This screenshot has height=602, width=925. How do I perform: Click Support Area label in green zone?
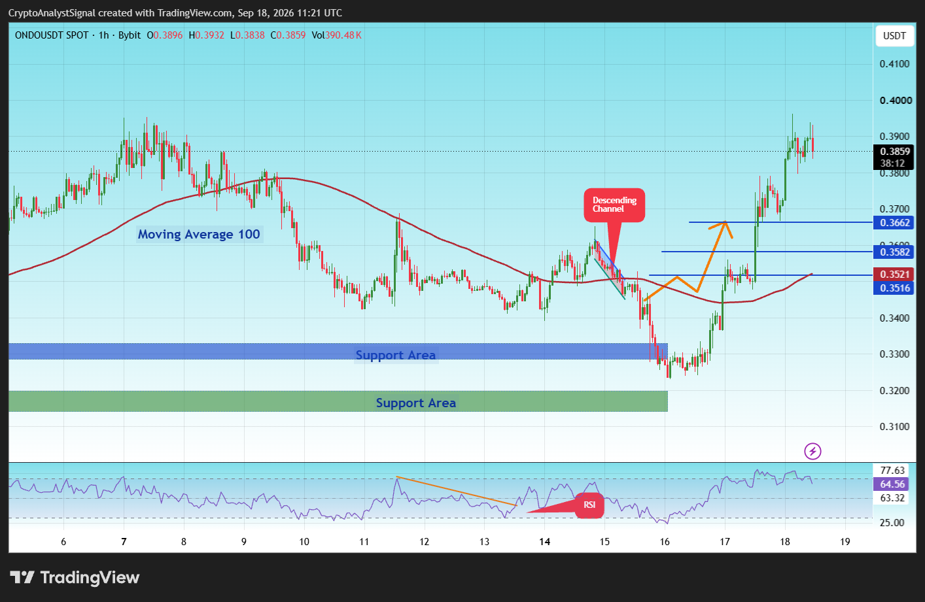tap(416, 403)
